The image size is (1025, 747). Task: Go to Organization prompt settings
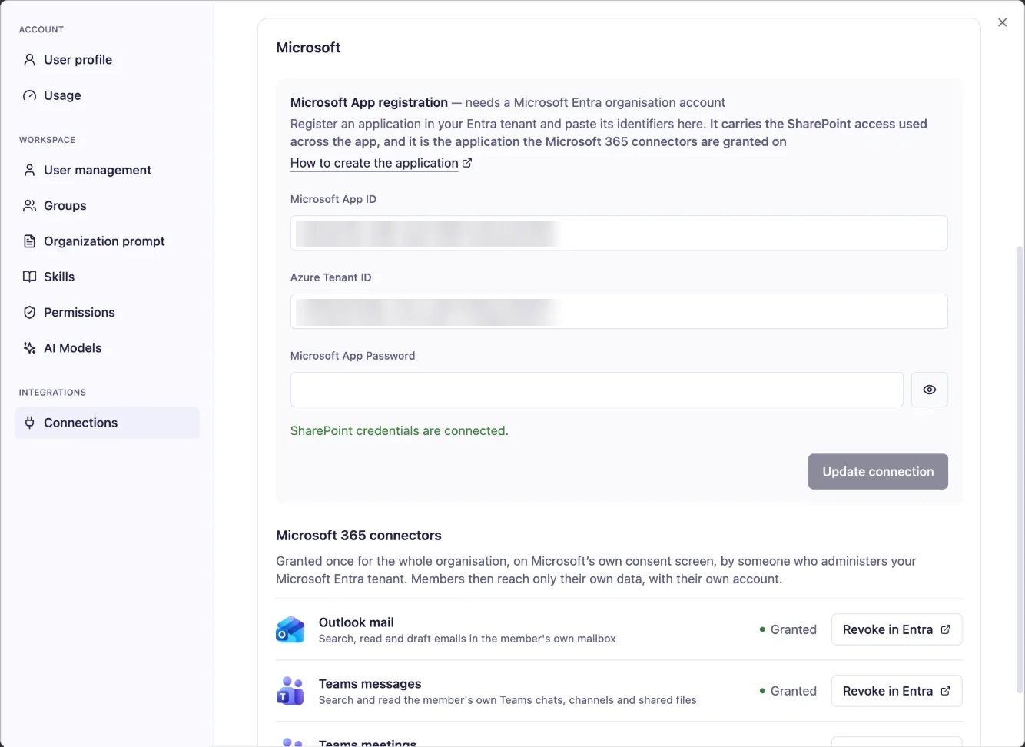[x=108, y=241]
